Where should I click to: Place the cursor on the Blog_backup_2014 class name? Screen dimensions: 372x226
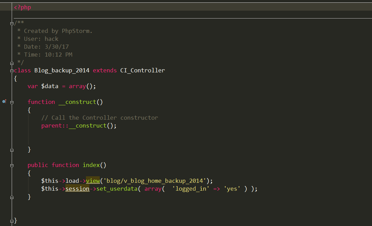pos(62,70)
